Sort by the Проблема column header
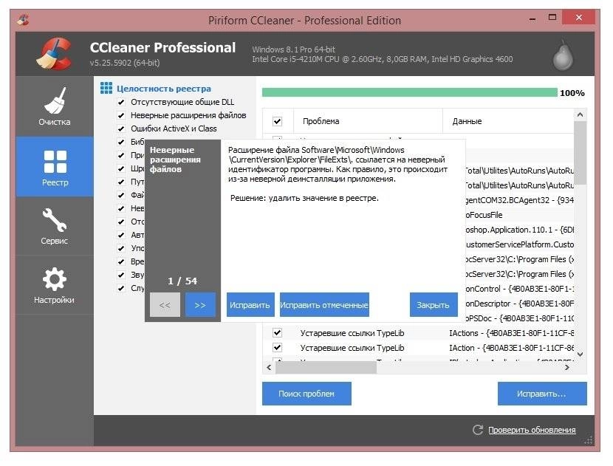613x466 pixels. (368, 121)
